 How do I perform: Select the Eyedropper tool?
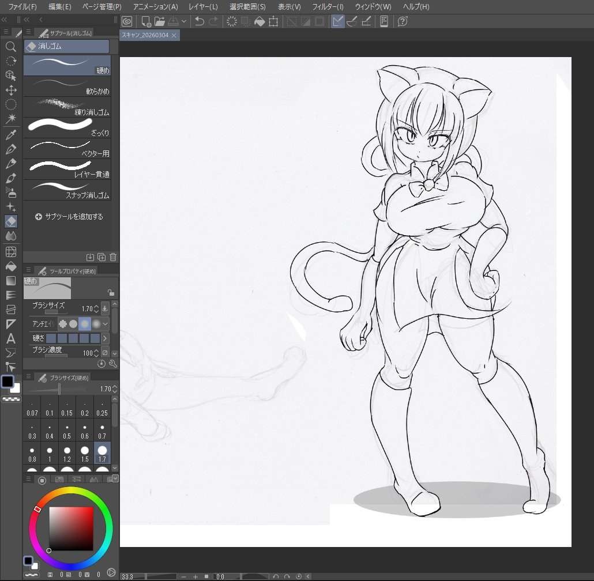tap(10, 135)
